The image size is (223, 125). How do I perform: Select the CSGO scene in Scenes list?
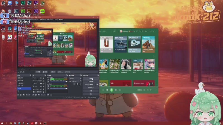(24, 81)
